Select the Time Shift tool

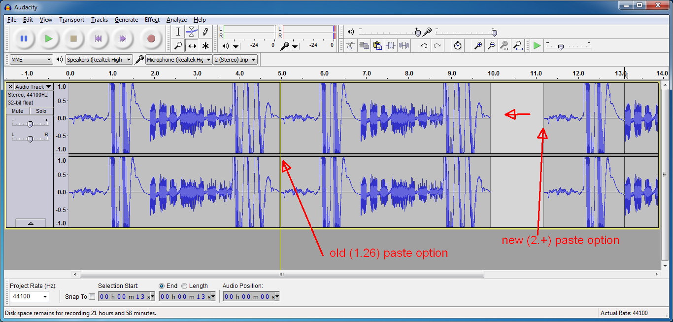point(192,46)
